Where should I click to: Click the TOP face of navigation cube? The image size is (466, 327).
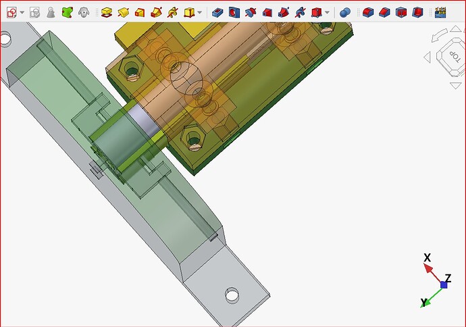[454, 56]
